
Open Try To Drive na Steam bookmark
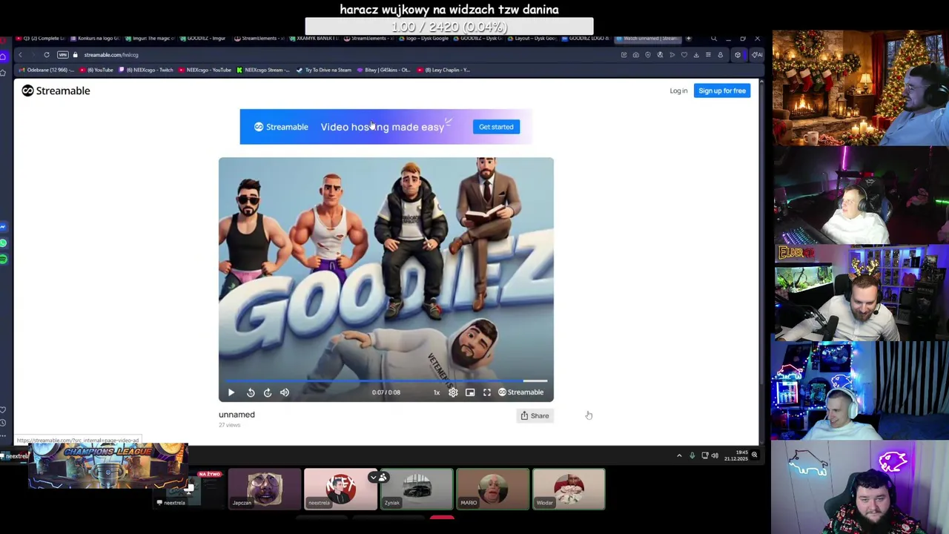324,70
